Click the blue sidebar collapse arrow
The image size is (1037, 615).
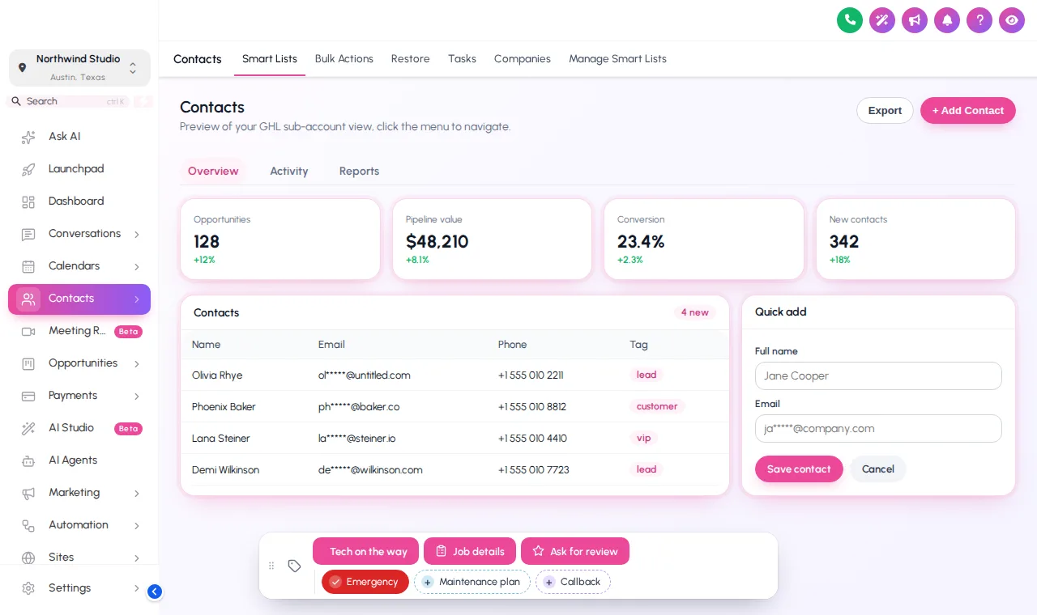(155, 592)
